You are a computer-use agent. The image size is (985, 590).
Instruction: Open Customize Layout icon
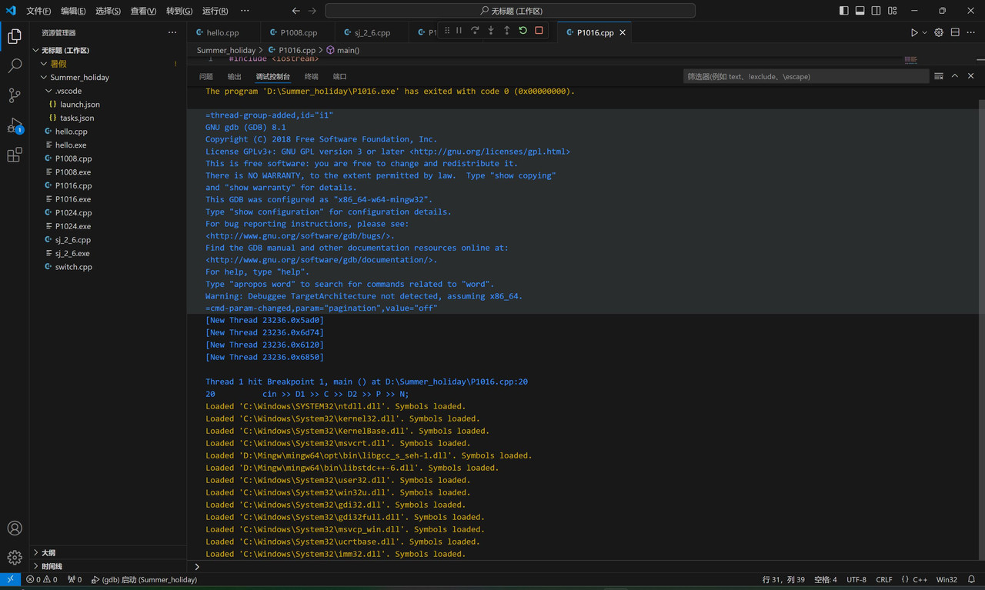pyautogui.click(x=892, y=11)
